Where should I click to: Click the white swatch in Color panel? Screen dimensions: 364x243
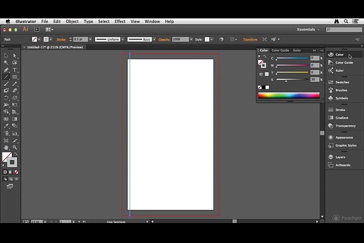pos(267,87)
